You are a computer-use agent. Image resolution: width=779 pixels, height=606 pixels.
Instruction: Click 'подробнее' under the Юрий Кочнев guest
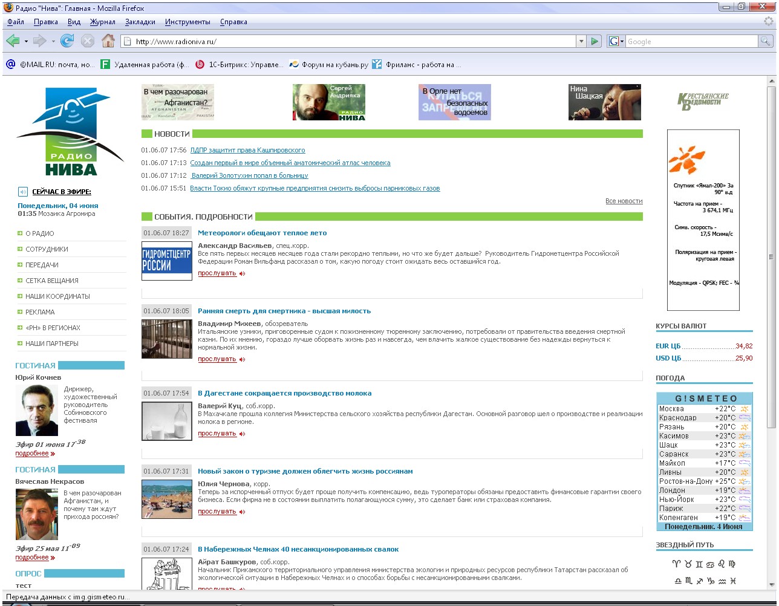32,454
